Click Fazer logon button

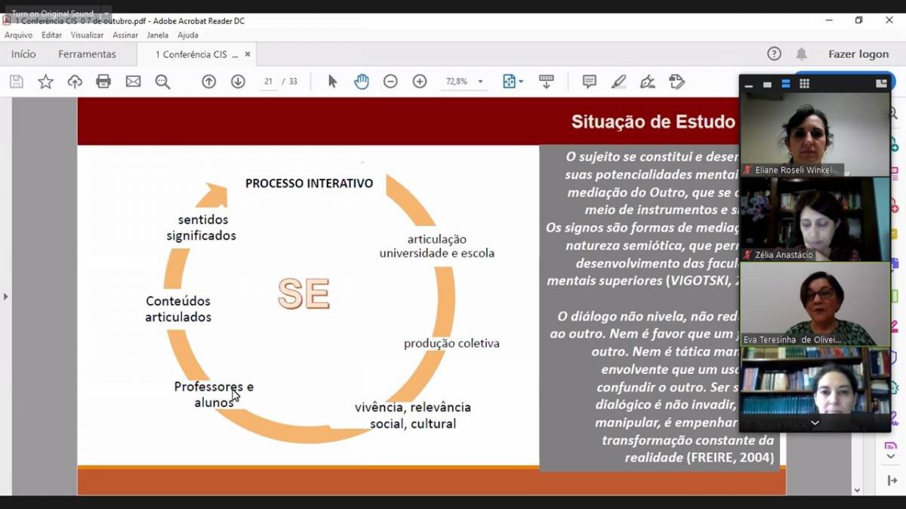858,54
